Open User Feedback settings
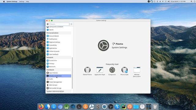The height and width of the screenshot is (110, 196). [58, 54]
